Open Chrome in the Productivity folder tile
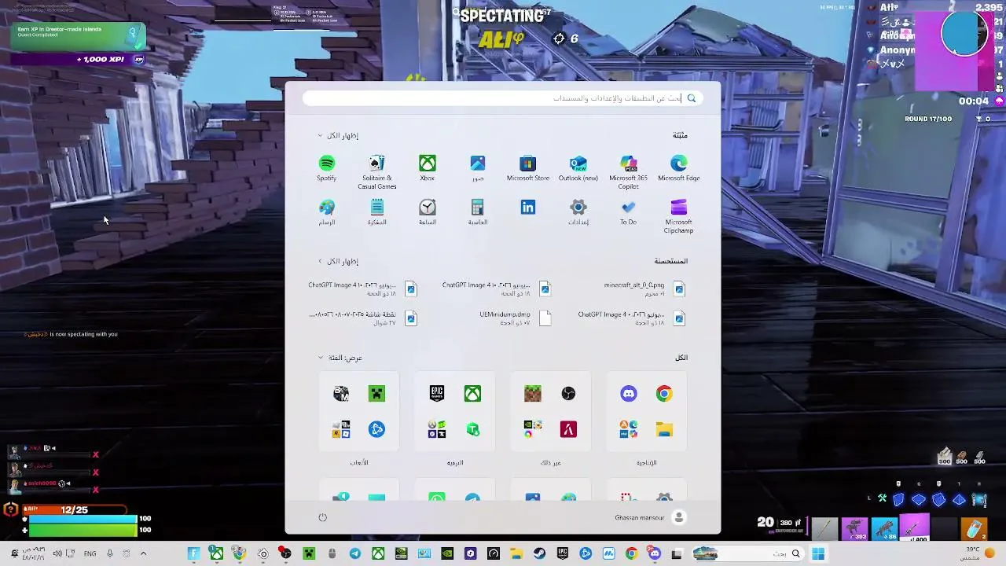This screenshot has width=1006, height=566. 664,394
